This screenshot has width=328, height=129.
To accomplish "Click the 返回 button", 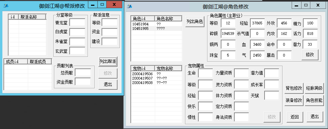I will 294,117.
